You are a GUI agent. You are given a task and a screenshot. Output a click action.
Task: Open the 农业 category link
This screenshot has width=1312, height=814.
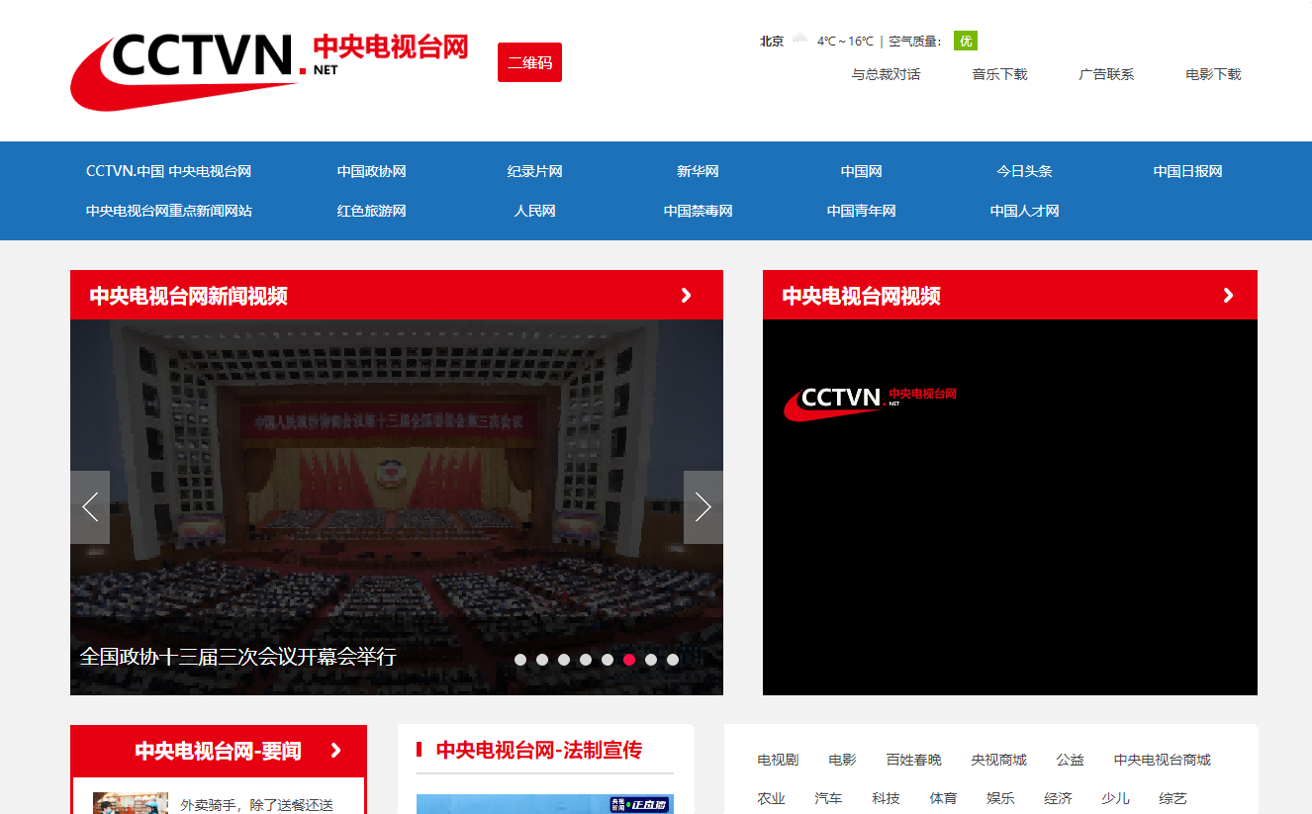[x=772, y=798]
